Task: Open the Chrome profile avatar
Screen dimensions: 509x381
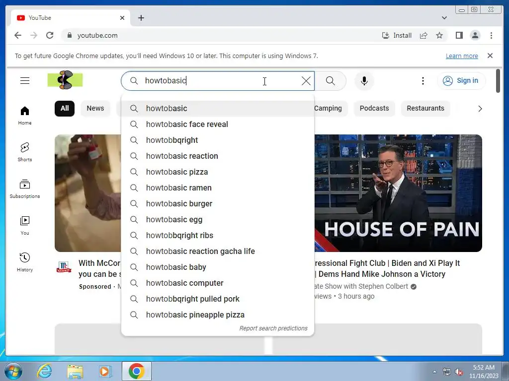Action: (x=475, y=35)
